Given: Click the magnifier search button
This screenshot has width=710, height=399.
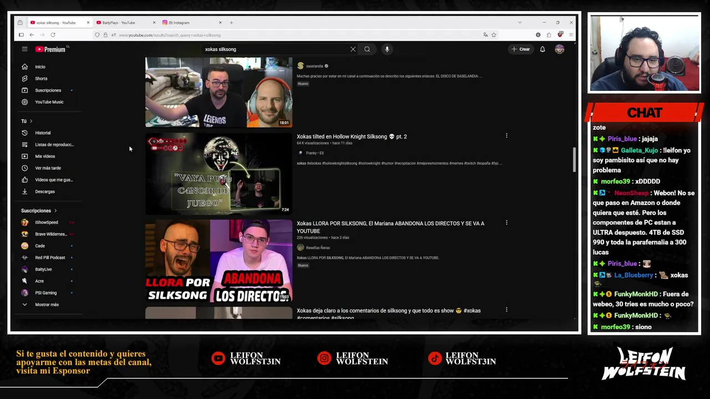Looking at the screenshot, I should click(367, 49).
